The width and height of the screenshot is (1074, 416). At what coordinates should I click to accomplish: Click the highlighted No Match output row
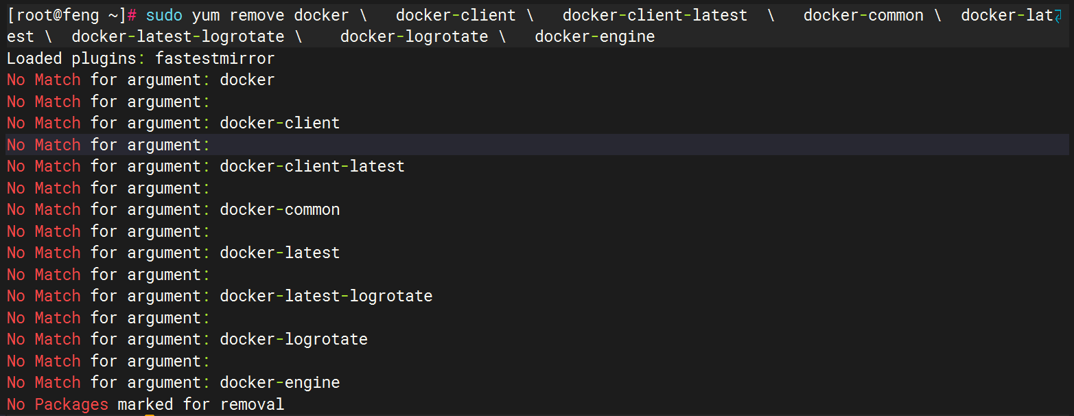108,145
